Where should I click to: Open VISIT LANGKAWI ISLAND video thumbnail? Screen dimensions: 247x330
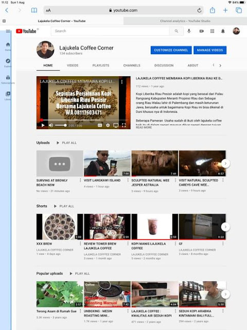pyautogui.click(x=107, y=163)
